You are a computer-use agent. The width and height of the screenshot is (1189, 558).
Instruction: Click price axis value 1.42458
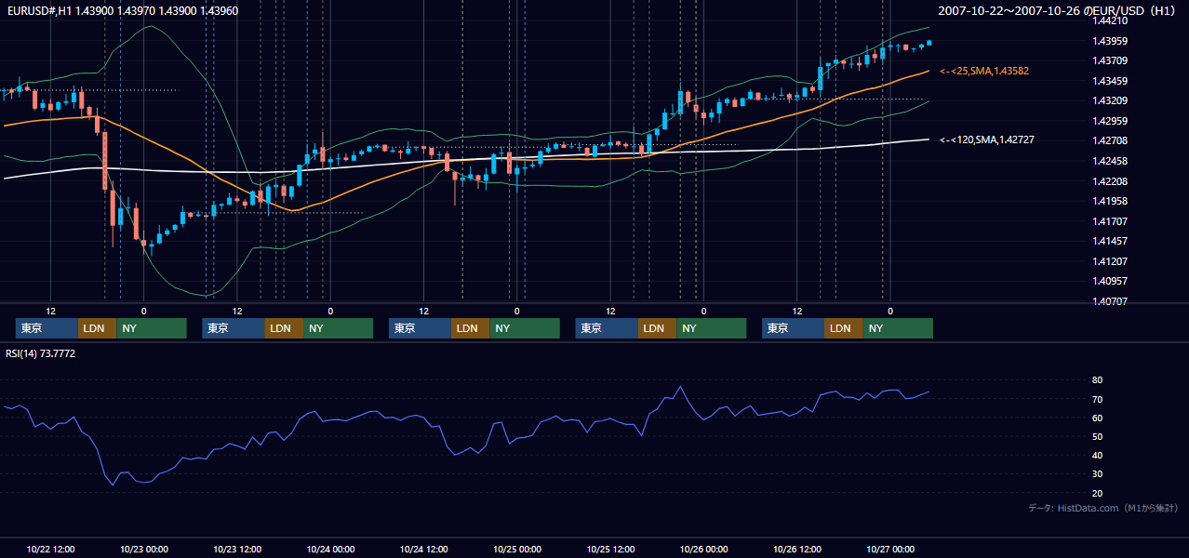click(1109, 161)
